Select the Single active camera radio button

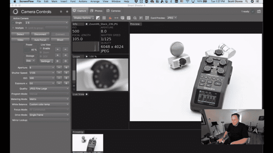coord(13,23)
